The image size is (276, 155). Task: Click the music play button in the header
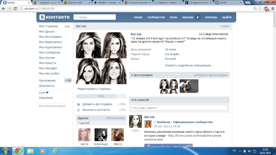coord(198,17)
